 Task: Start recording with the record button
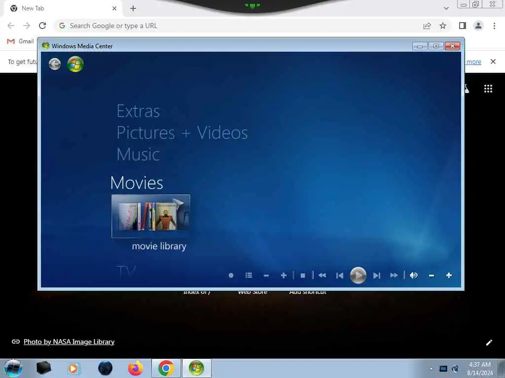point(231,276)
